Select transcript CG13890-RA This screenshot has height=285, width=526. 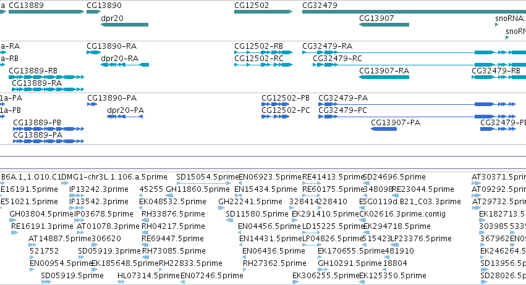111,46
